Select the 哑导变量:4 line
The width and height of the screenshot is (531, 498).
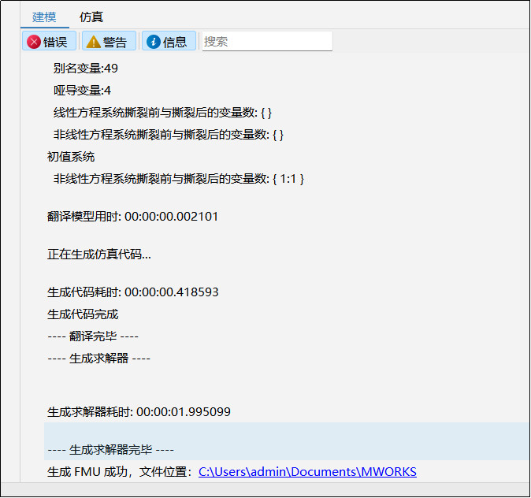(82, 91)
